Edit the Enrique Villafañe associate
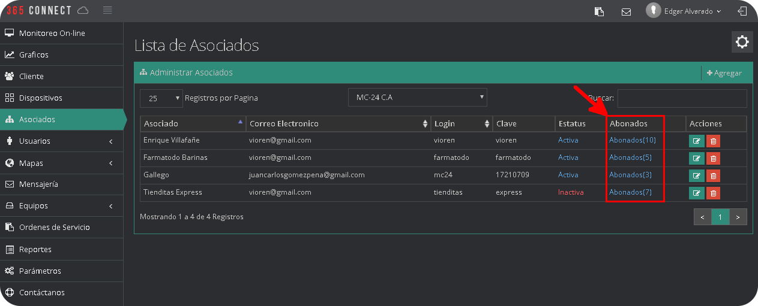This screenshot has width=758, height=306. pyautogui.click(x=696, y=141)
